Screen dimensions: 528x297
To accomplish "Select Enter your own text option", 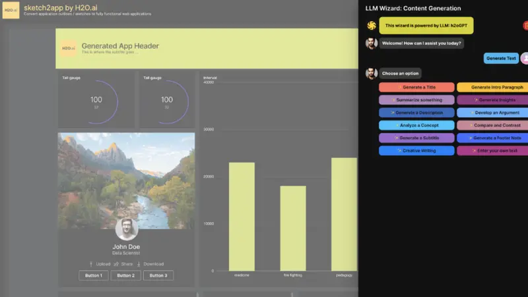I will click(493, 151).
